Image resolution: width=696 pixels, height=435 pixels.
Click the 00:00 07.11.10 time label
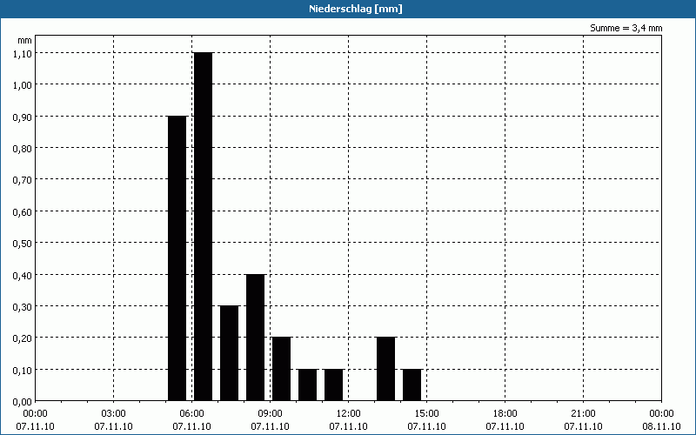pyautogui.click(x=35, y=420)
